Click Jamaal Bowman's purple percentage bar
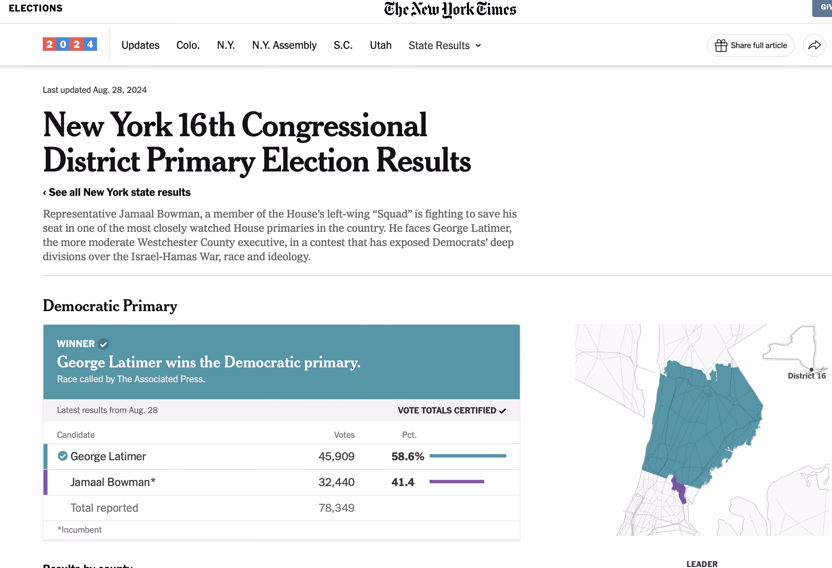Screen dimensions: 832x568 pos(456,482)
